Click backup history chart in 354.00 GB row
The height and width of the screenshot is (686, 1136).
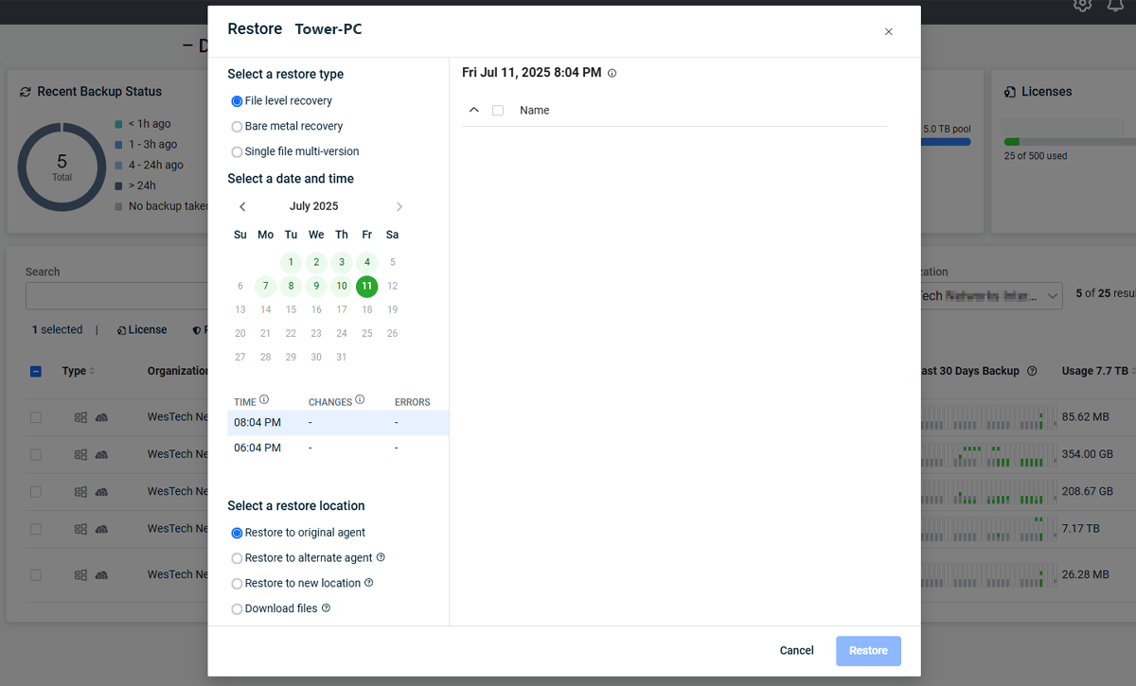(x=987, y=455)
